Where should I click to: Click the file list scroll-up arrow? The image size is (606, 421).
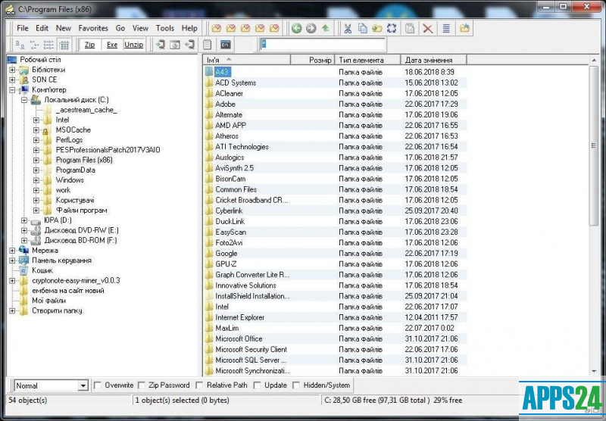(594, 61)
